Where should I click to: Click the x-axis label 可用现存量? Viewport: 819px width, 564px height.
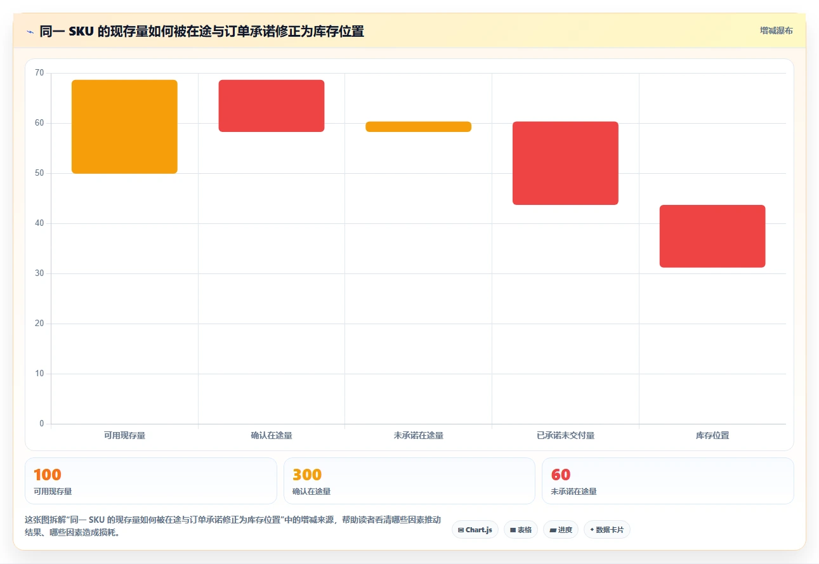click(x=124, y=436)
